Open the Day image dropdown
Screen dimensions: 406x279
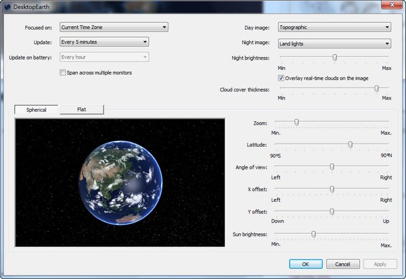pos(334,27)
